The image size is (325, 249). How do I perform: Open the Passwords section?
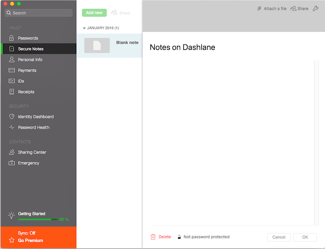[x=38, y=38]
